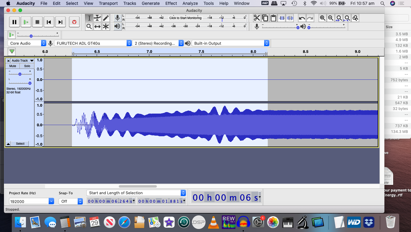
Task: Skip to start of the track
Action: (49, 22)
